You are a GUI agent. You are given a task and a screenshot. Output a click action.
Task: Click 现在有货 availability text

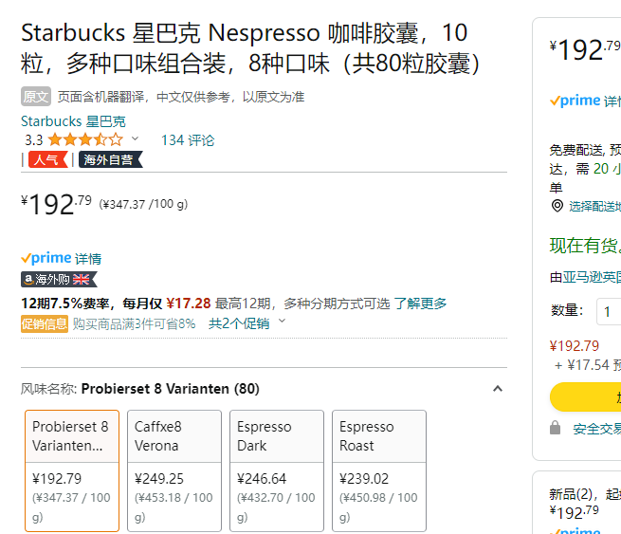pos(585,246)
